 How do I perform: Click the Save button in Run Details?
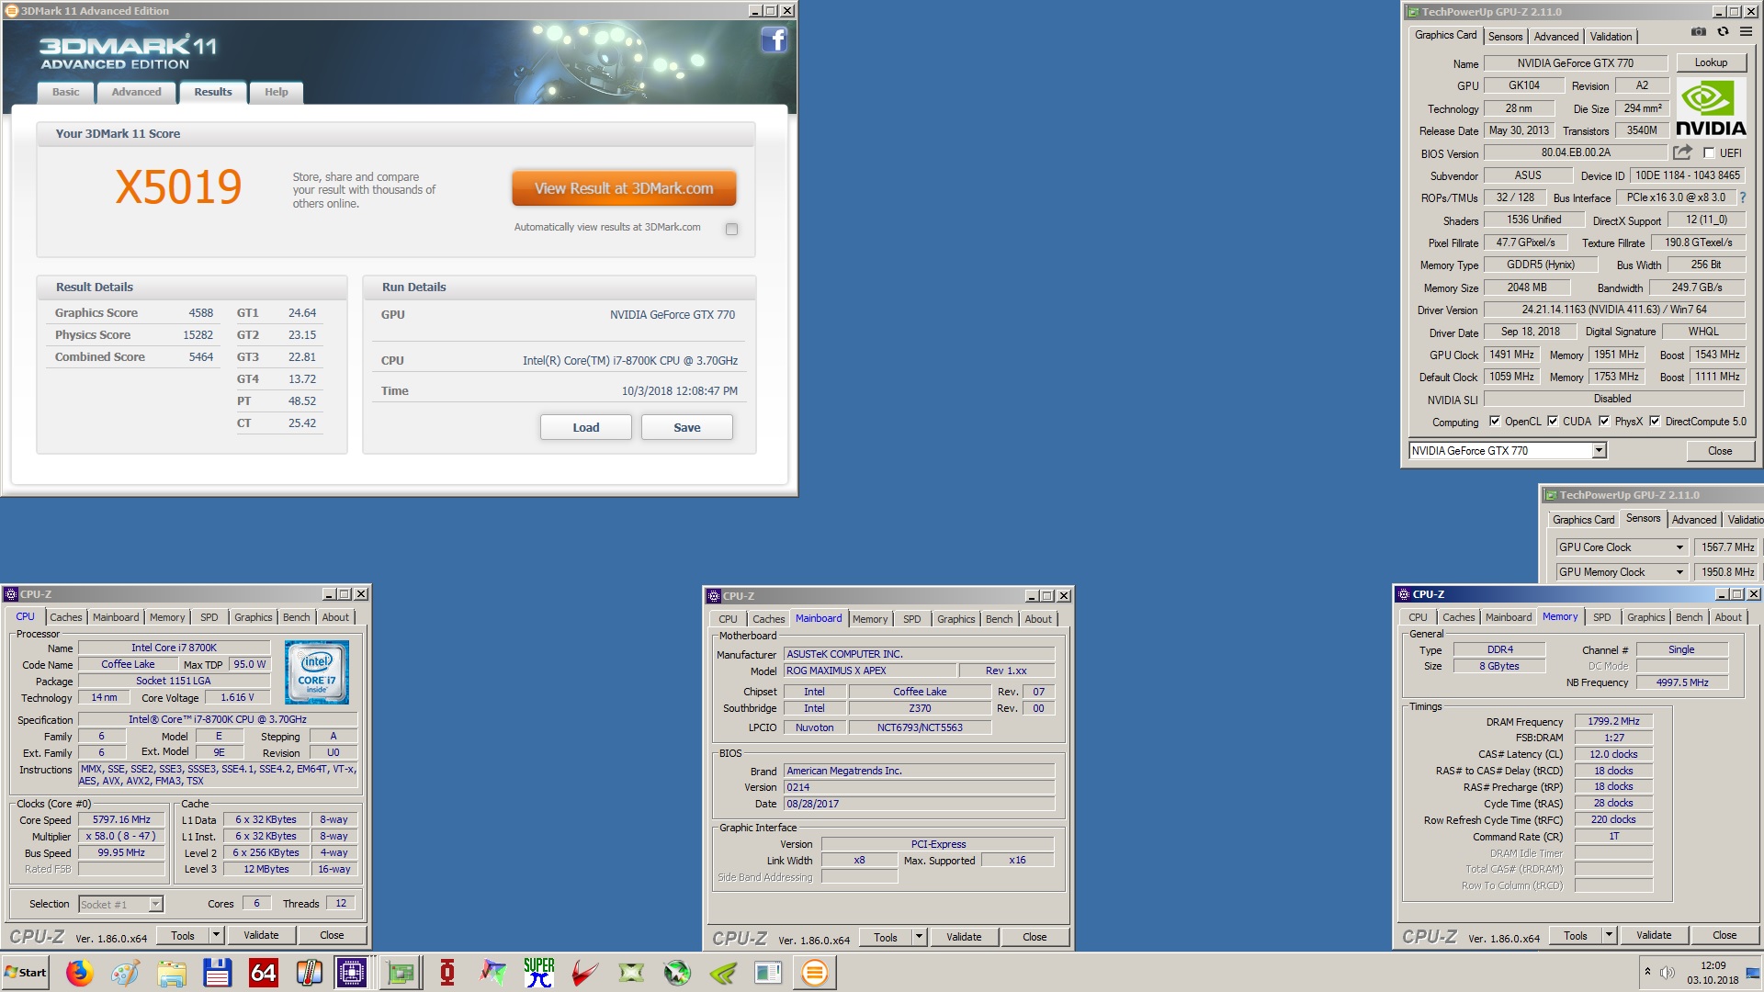(x=686, y=427)
